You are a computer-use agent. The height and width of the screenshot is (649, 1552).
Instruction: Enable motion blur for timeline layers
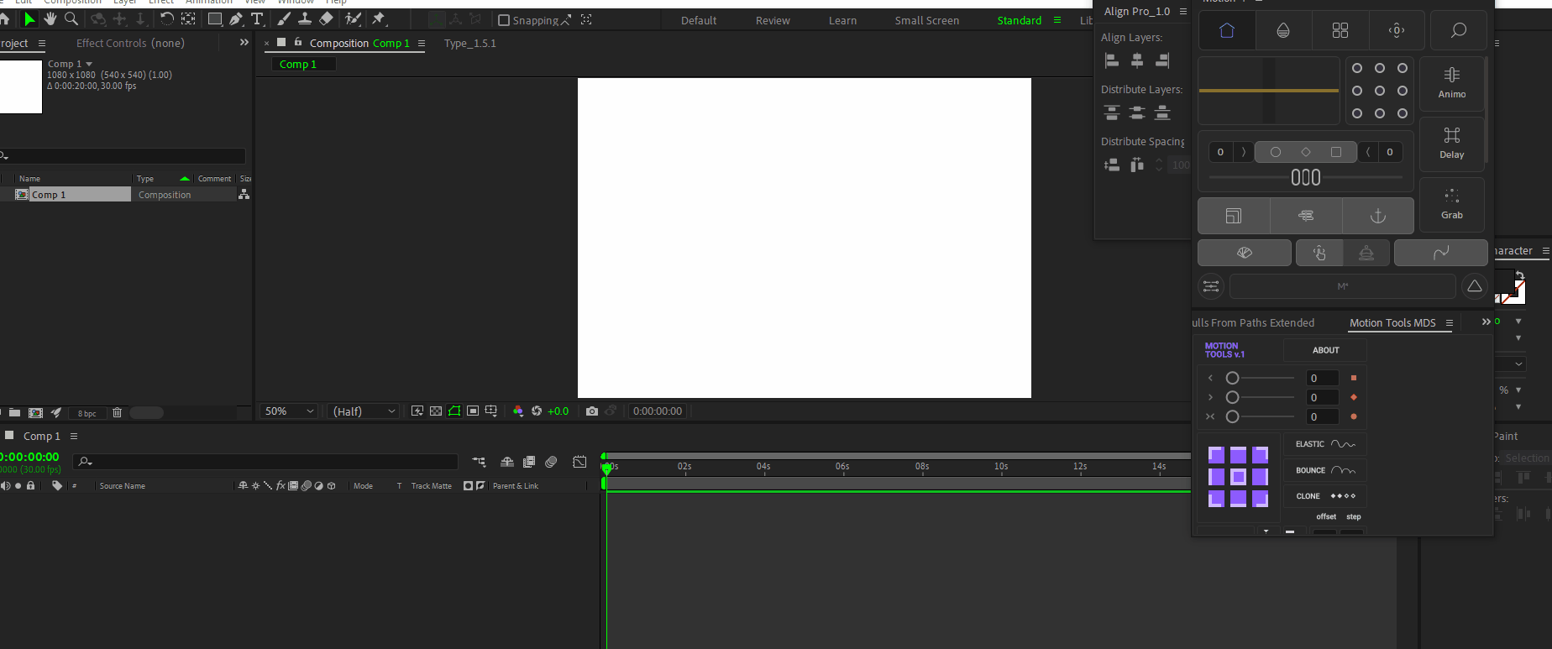pyautogui.click(x=551, y=462)
